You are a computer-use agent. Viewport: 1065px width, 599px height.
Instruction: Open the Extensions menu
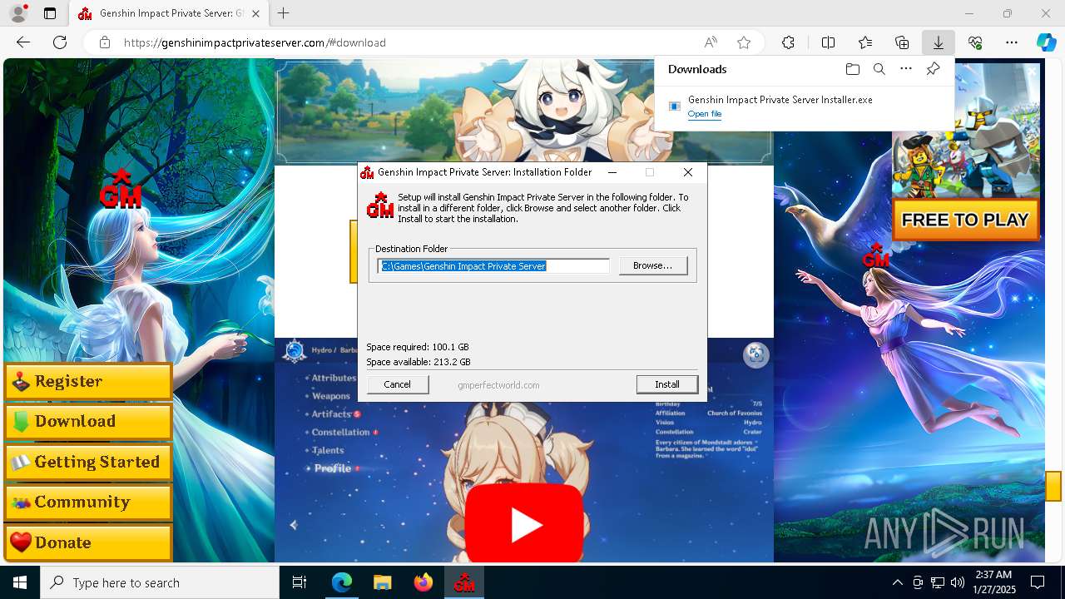tap(788, 42)
